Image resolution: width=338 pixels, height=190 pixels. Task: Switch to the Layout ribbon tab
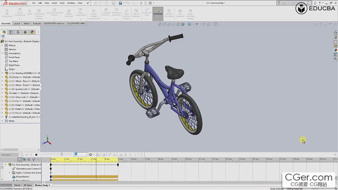[17, 23]
